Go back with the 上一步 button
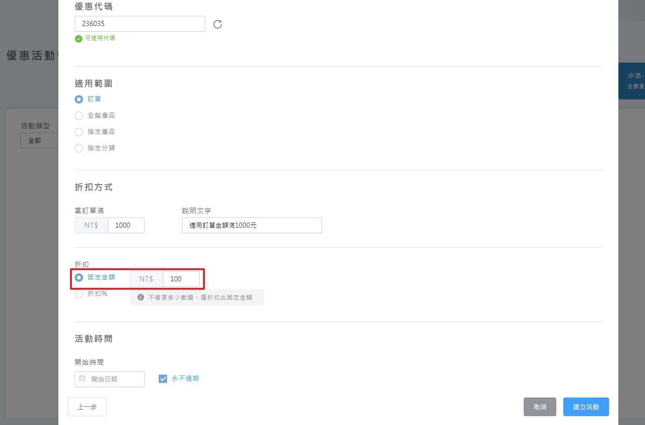The image size is (645, 425). click(87, 407)
